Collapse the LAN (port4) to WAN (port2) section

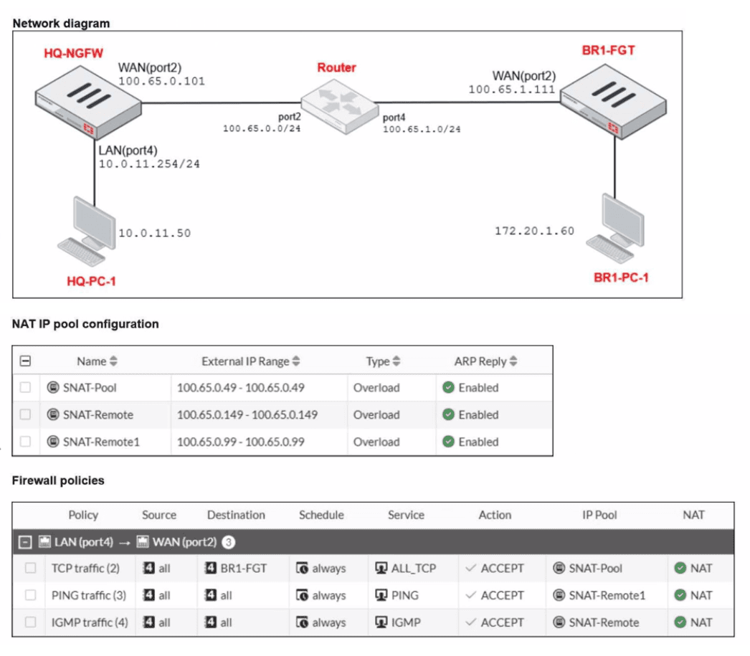[25, 541]
